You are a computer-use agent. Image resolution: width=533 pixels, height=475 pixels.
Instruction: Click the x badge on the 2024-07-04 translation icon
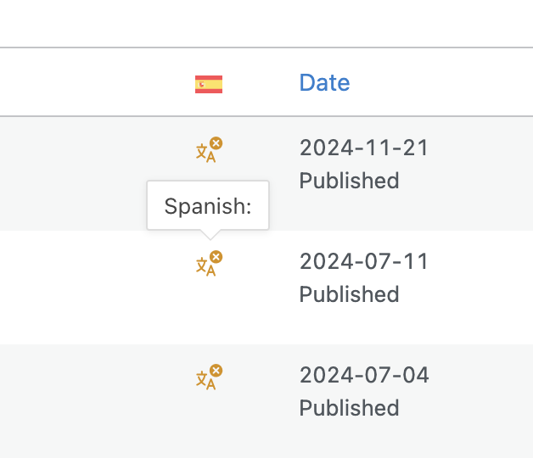point(216,371)
